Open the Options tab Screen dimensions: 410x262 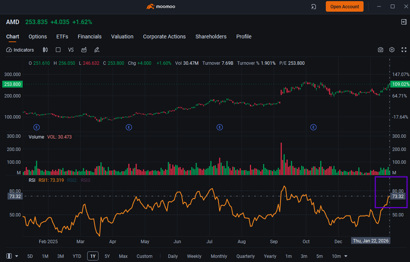(x=38, y=37)
